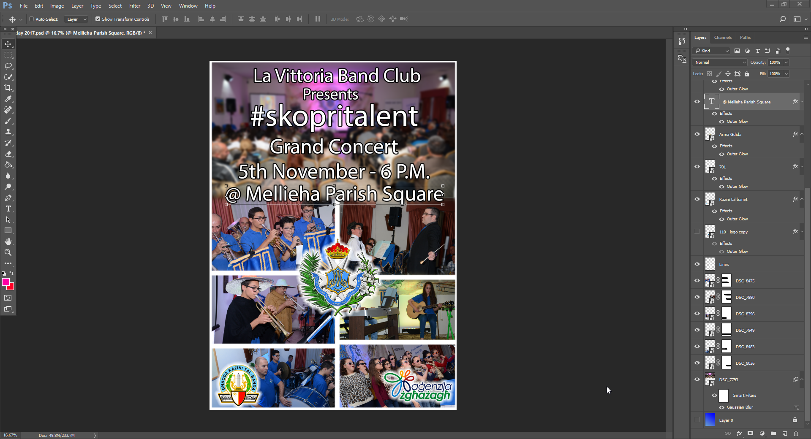This screenshot has width=811, height=439.
Task: Click the Opacity 100% field
Action: 775,62
